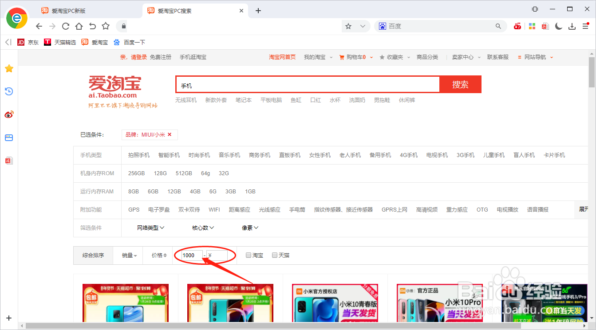The height and width of the screenshot is (330, 596).
Task: Expand the 像素 filter dropdown
Action: pos(250,228)
